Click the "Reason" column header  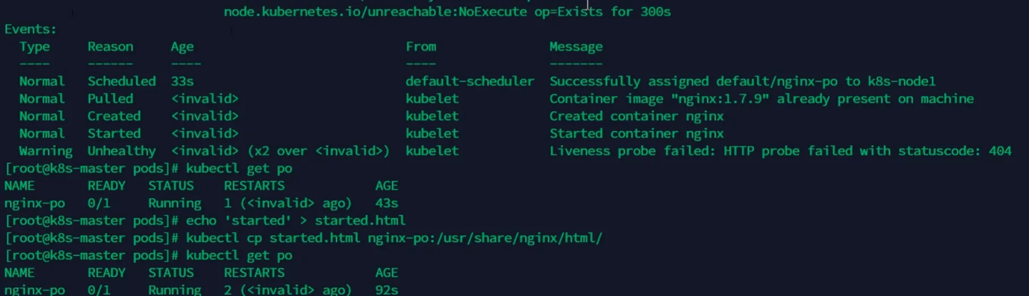pyautogui.click(x=110, y=46)
